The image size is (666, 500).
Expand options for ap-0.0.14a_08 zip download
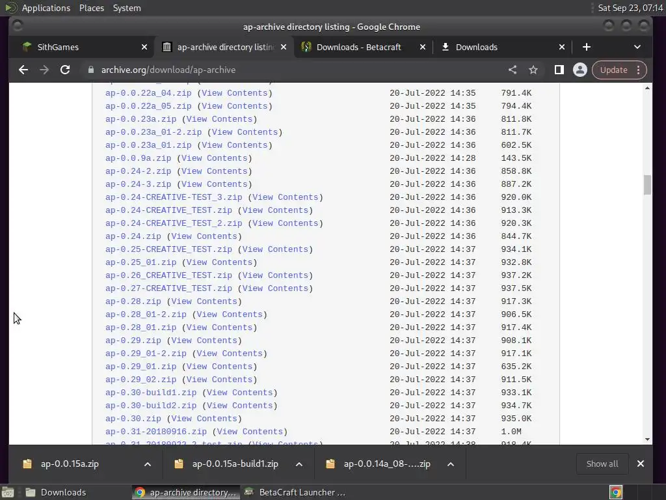tap(451, 464)
